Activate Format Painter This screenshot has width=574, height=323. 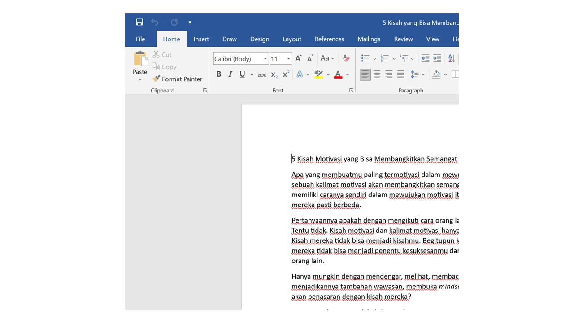click(x=177, y=79)
